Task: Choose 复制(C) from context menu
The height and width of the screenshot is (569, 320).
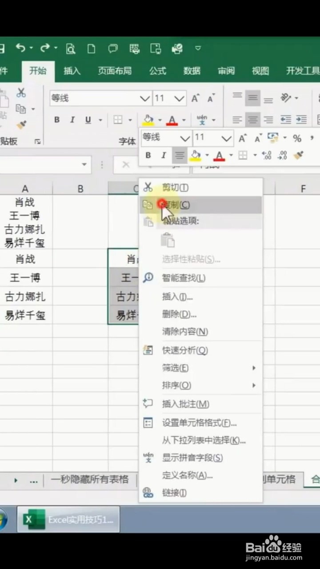Action: (x=201, y=205)
